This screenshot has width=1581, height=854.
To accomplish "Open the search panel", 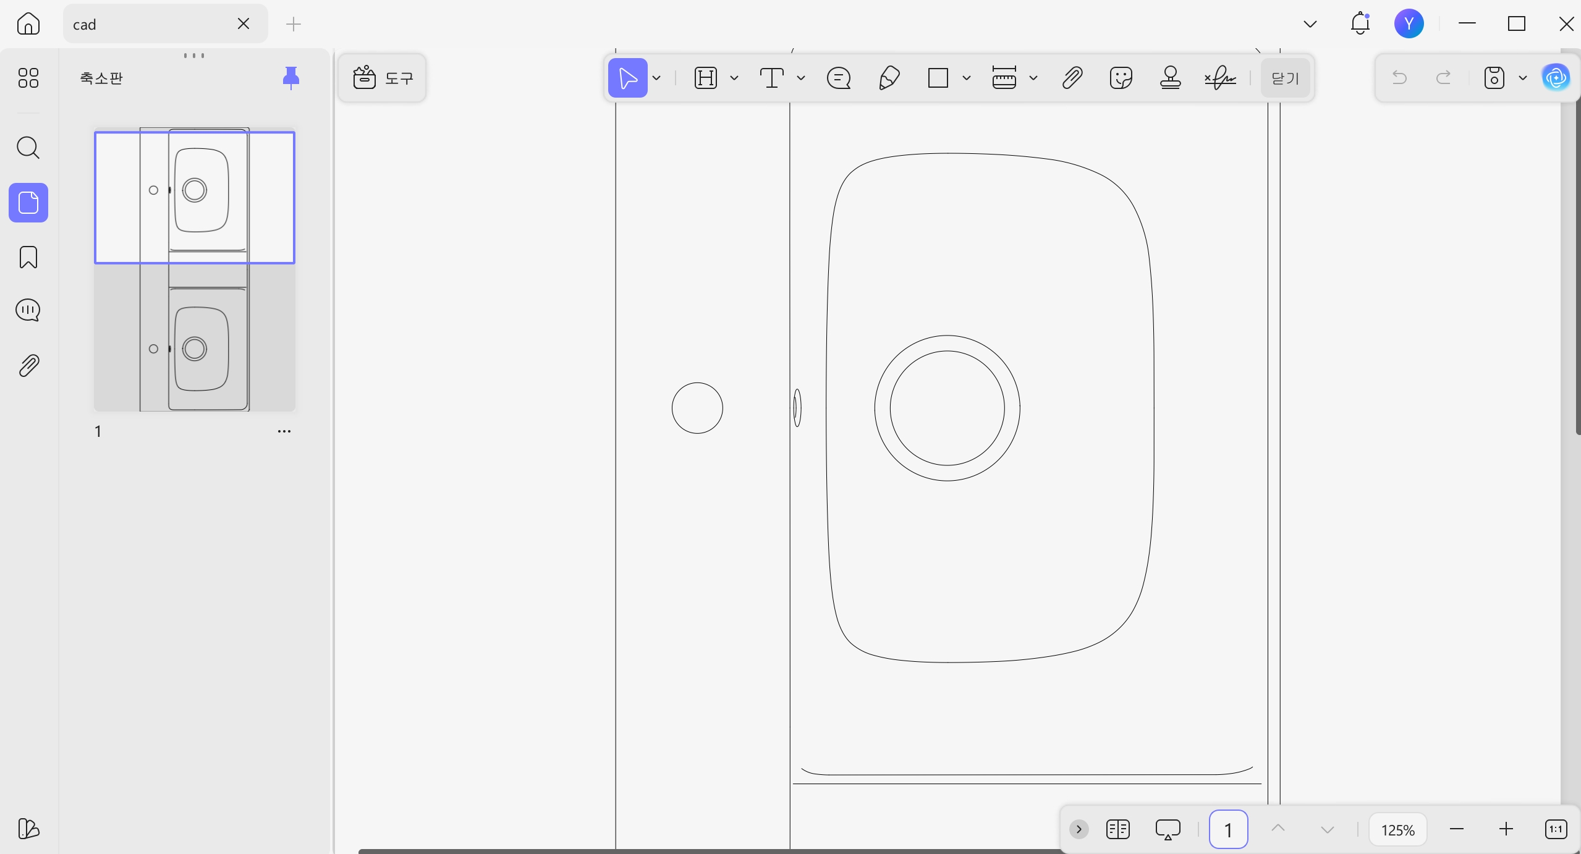I will tap(28, 148).
